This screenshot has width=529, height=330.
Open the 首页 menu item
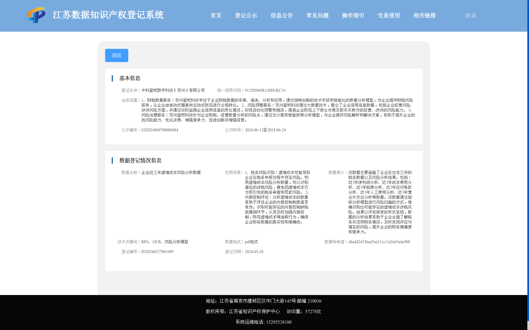216,16
